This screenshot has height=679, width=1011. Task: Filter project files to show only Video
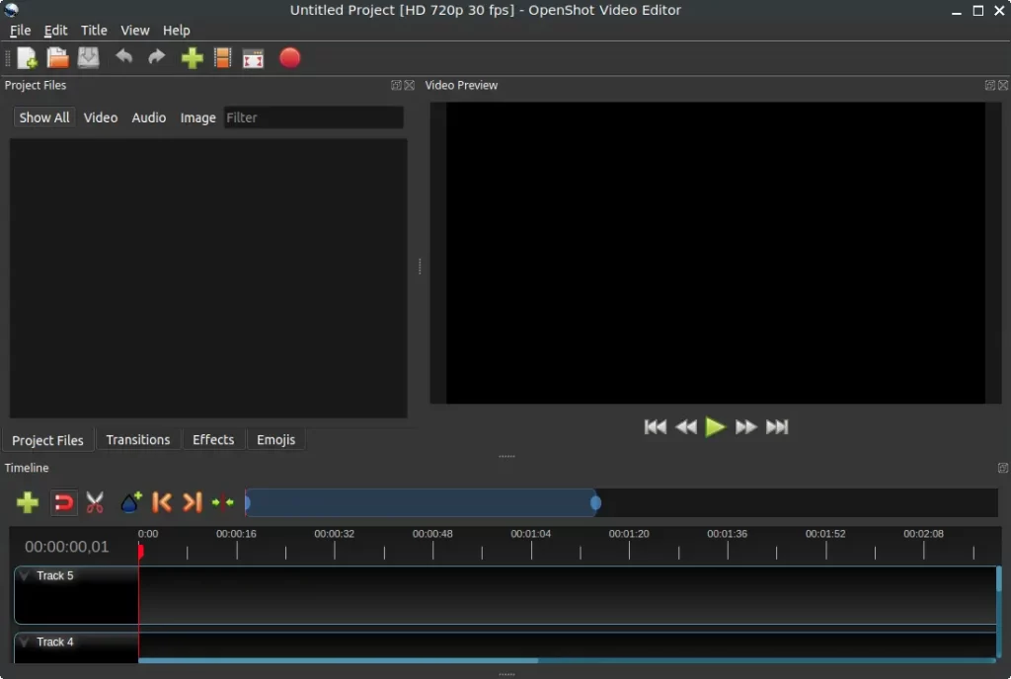coord(100,117)
